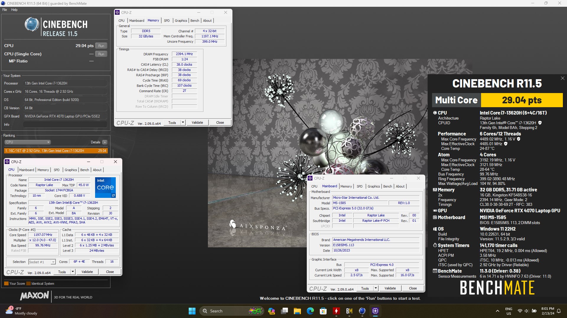Open battery status in system tray

[534, 311]
